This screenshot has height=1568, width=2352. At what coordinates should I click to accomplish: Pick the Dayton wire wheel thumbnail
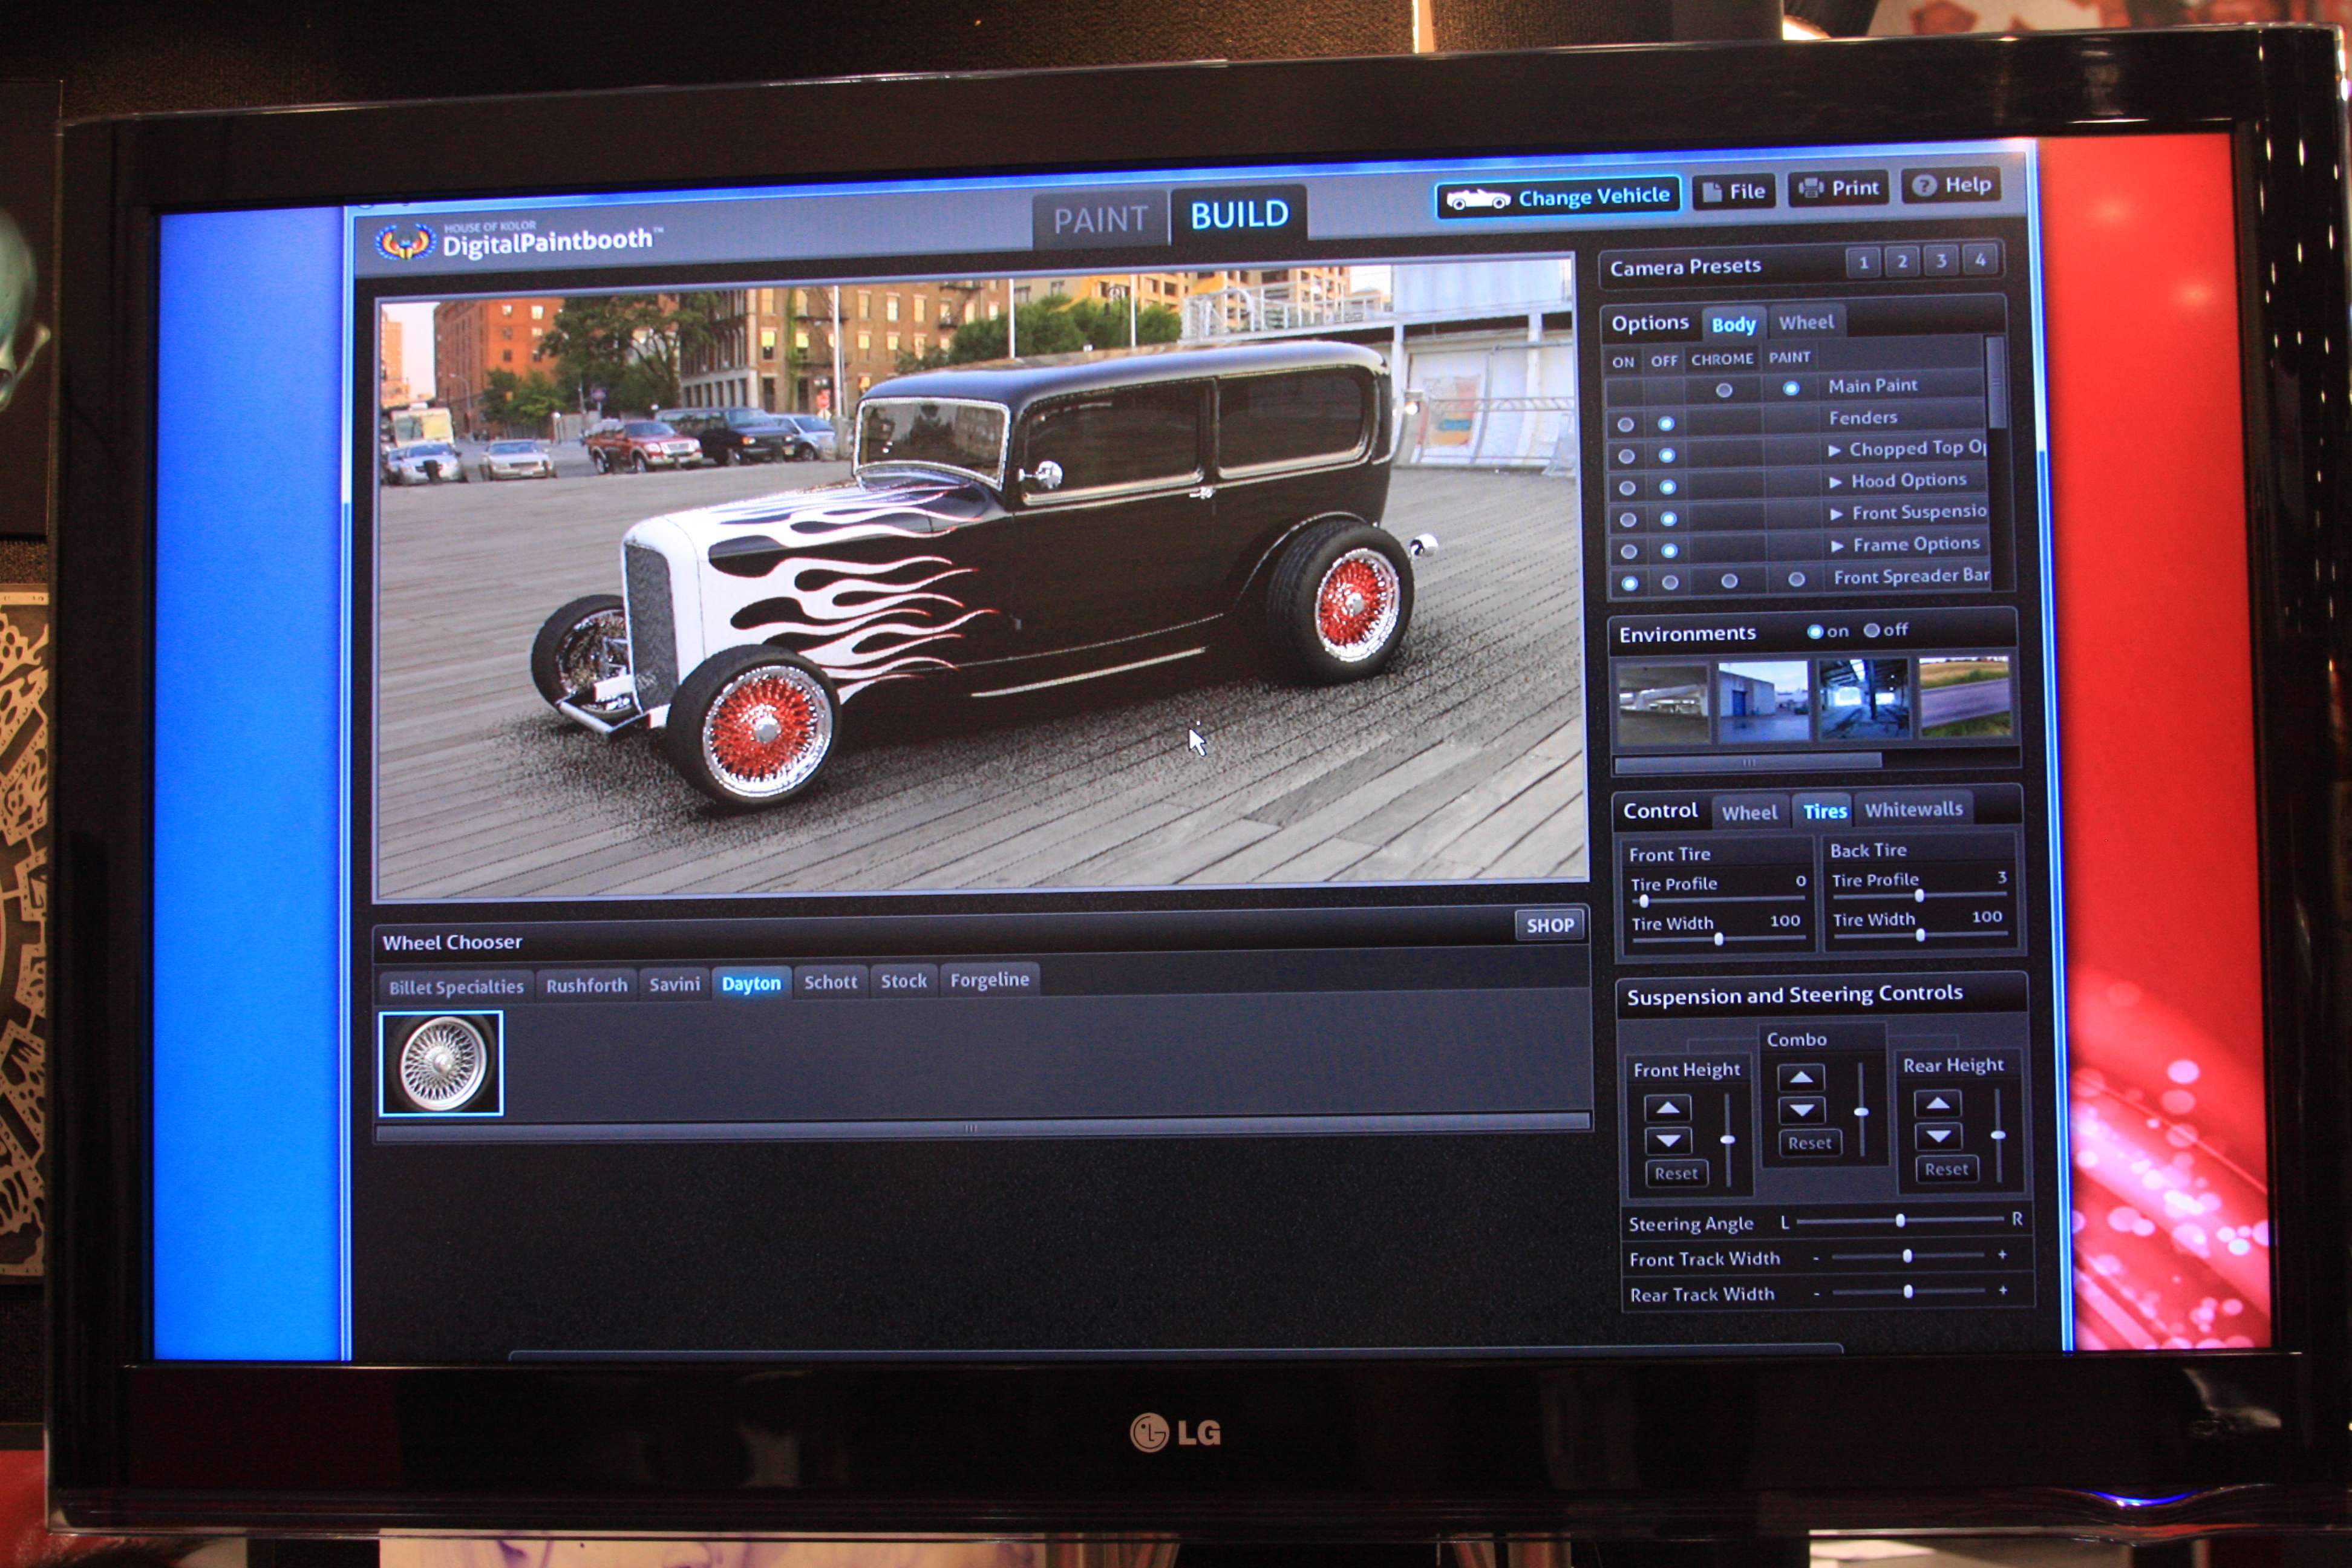click(x=441, y=1064)
